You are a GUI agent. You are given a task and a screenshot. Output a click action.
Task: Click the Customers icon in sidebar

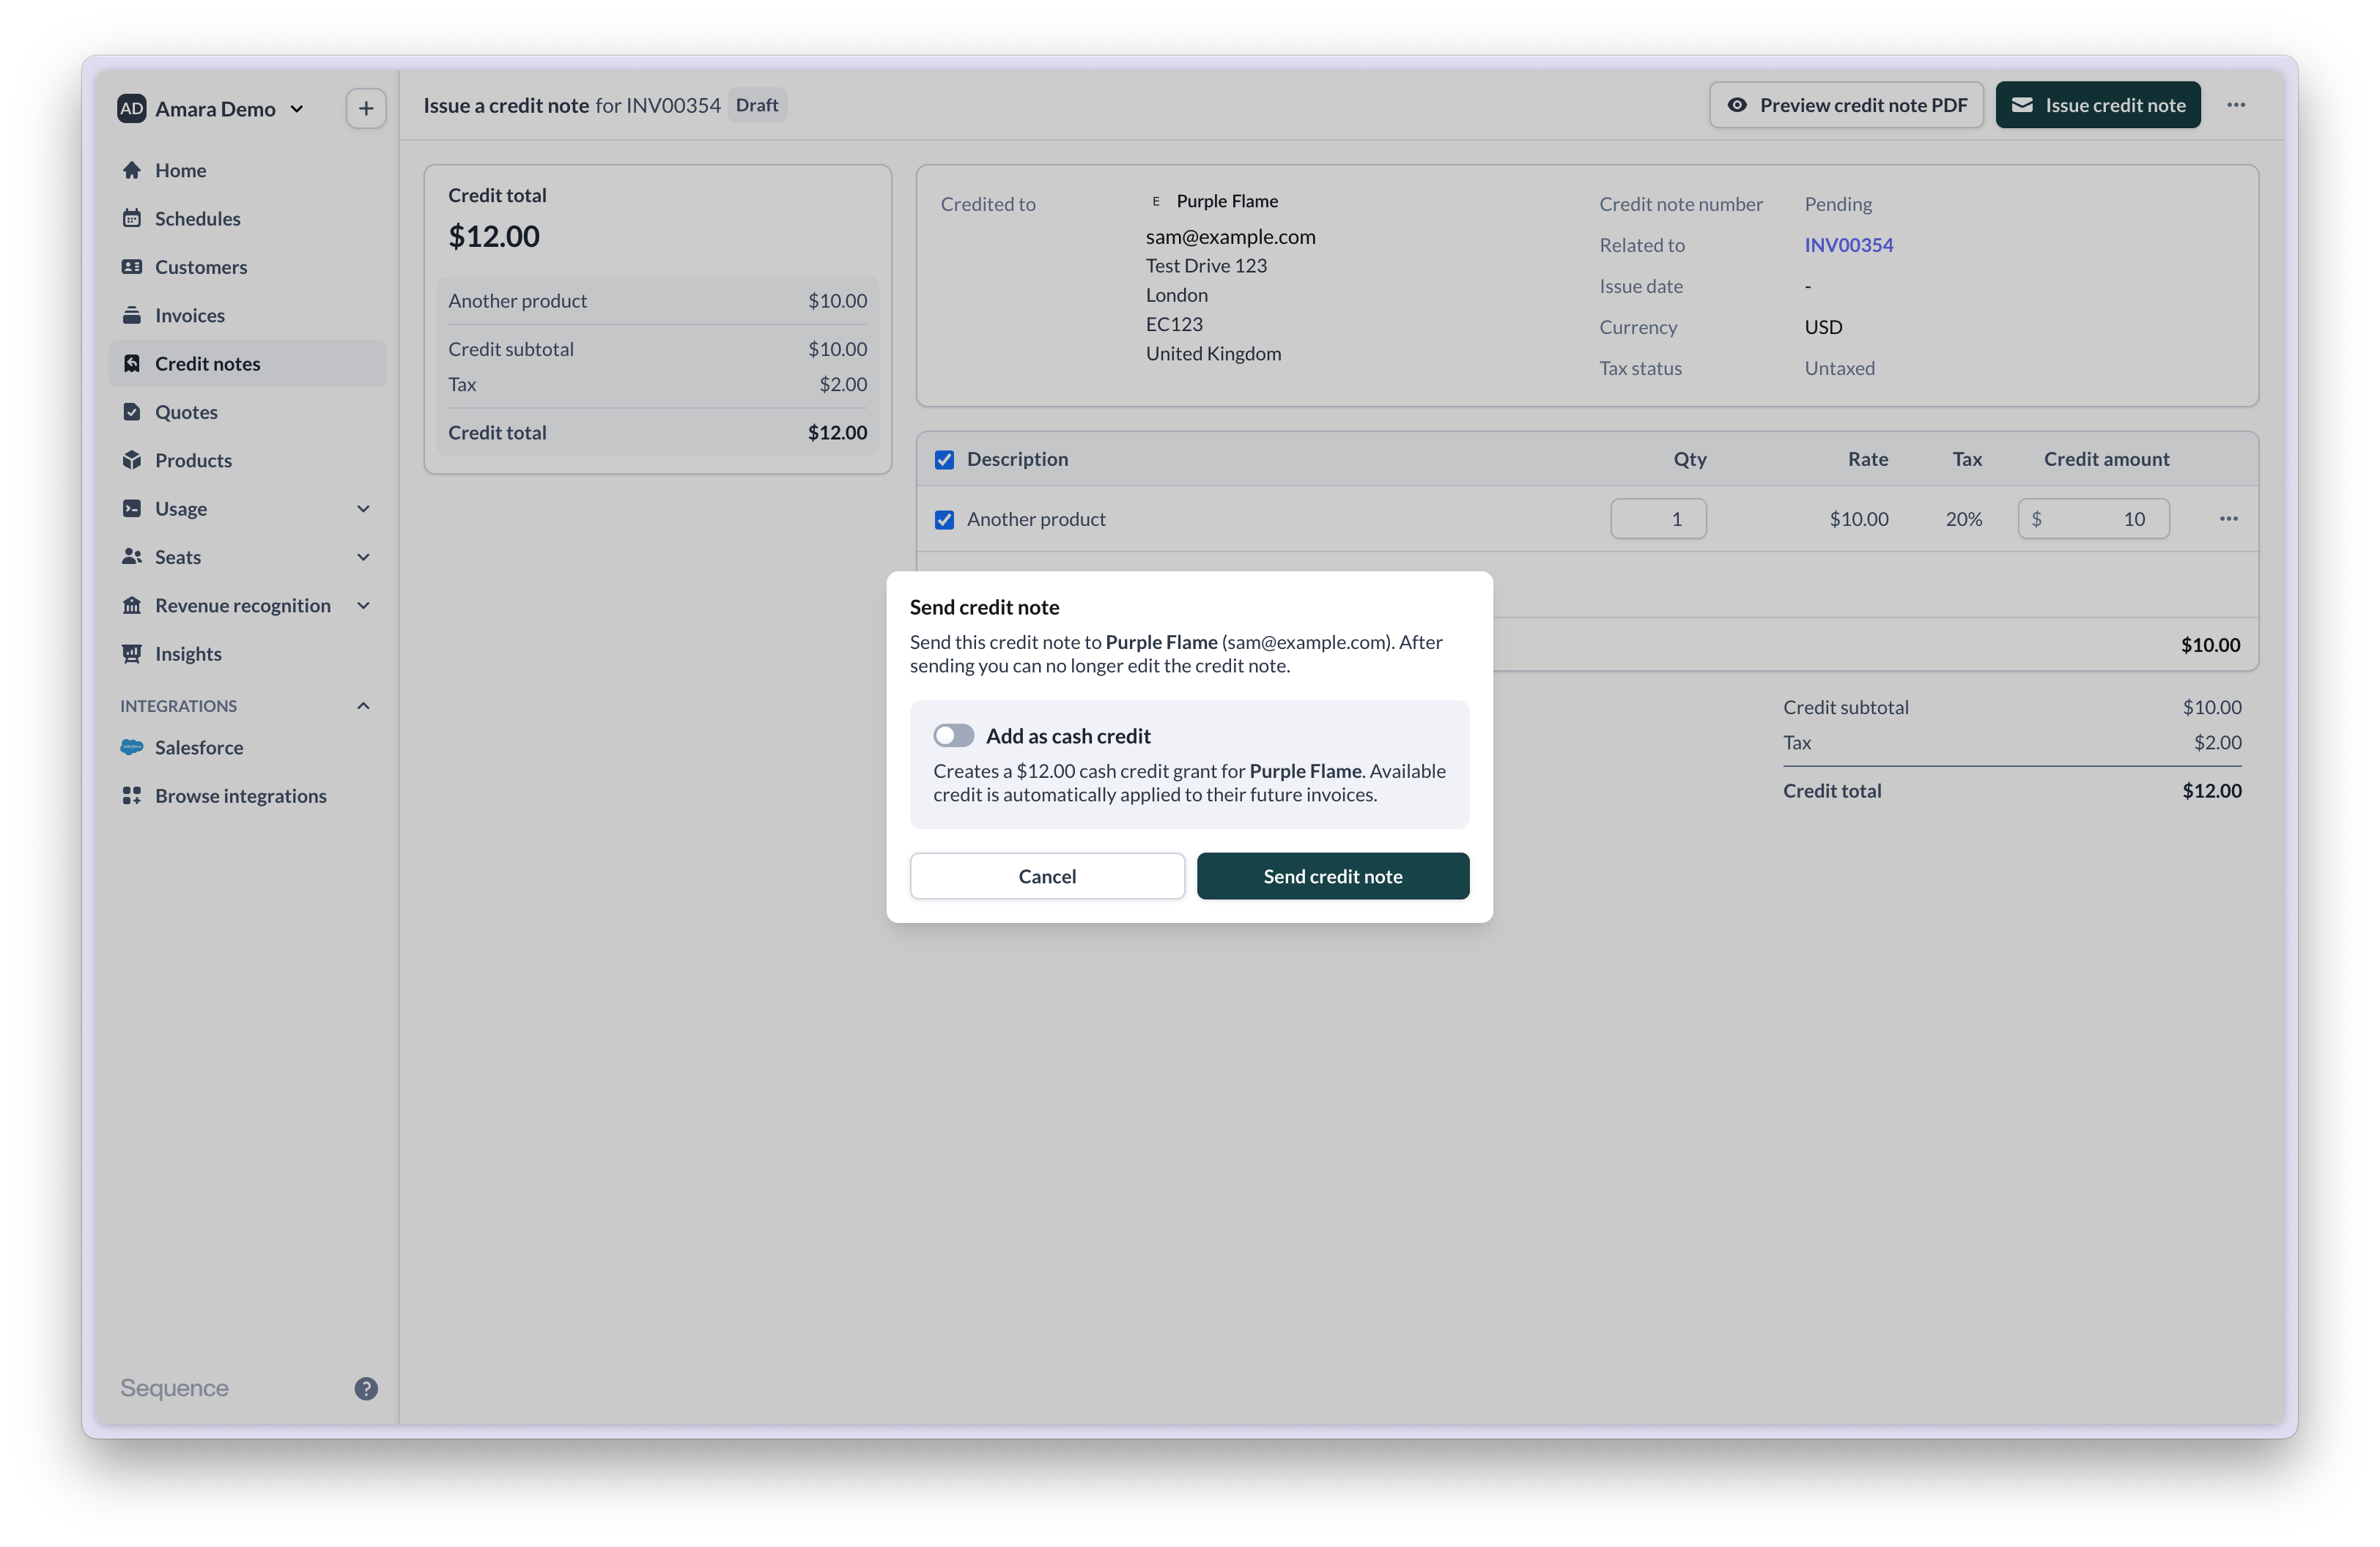click(x=131, y=267)
